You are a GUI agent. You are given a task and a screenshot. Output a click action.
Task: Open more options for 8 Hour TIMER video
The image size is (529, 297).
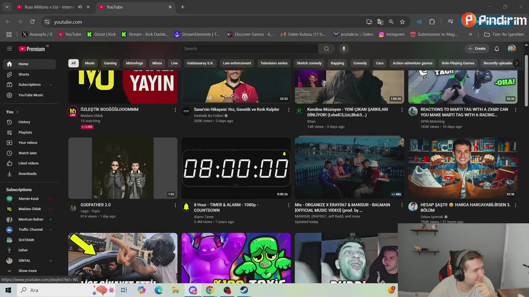point(288,205)
